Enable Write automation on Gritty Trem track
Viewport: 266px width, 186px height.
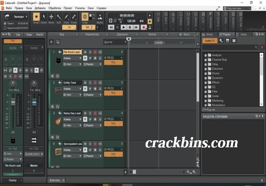[90, 89]
